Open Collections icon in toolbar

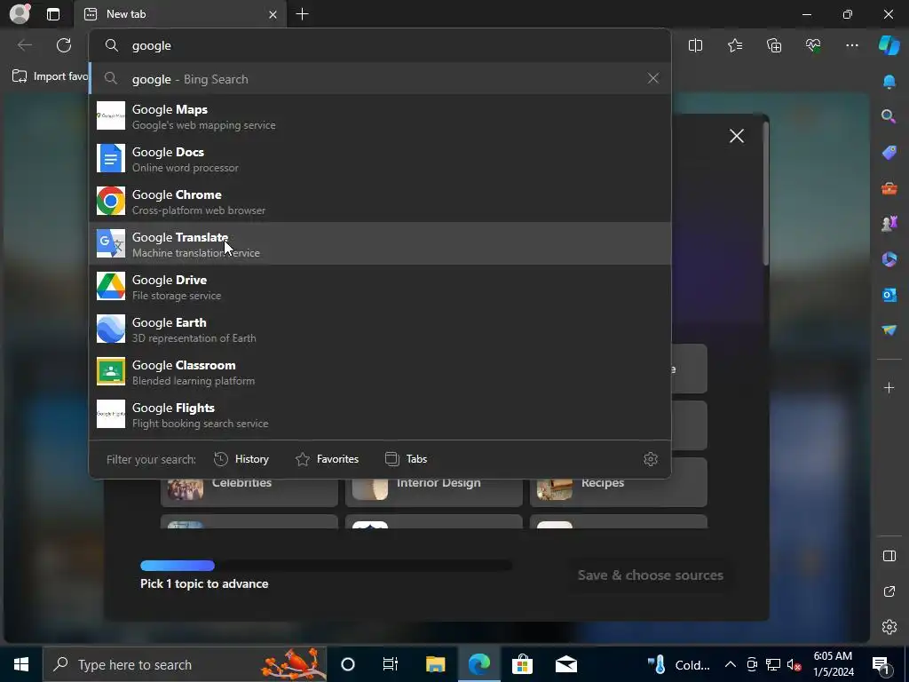(774, 45)
